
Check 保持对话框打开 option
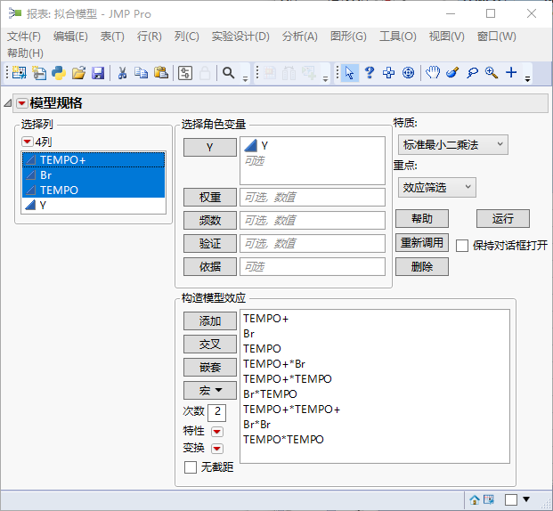462,246
